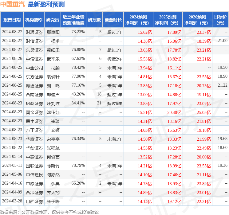Screen dimensions: 229x215
Task: Select the 方正证券 institution cell
Action: [x=34, y=130]
